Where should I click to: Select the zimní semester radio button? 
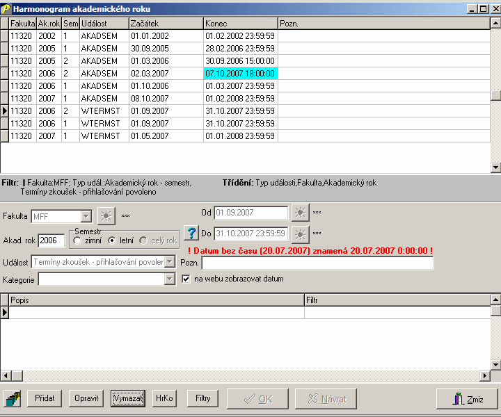tap(77, 240)
